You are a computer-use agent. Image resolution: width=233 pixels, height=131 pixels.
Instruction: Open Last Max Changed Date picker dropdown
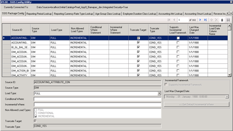pyautogui.click(x=227, y=97)
